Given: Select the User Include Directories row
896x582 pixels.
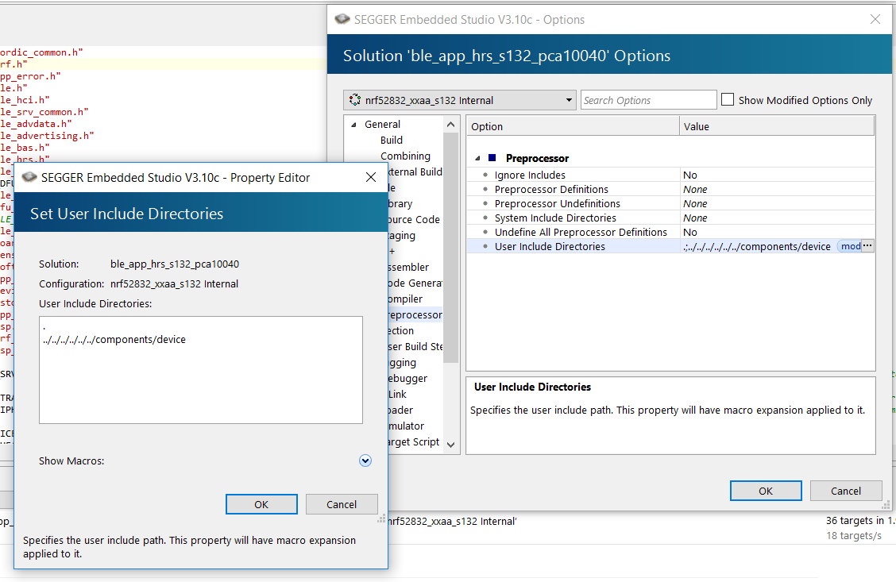Looking at the screenshot, I should (670, 246).
